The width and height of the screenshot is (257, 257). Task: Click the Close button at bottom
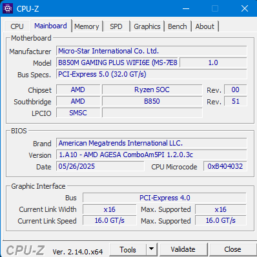click(x=232, y=249)
